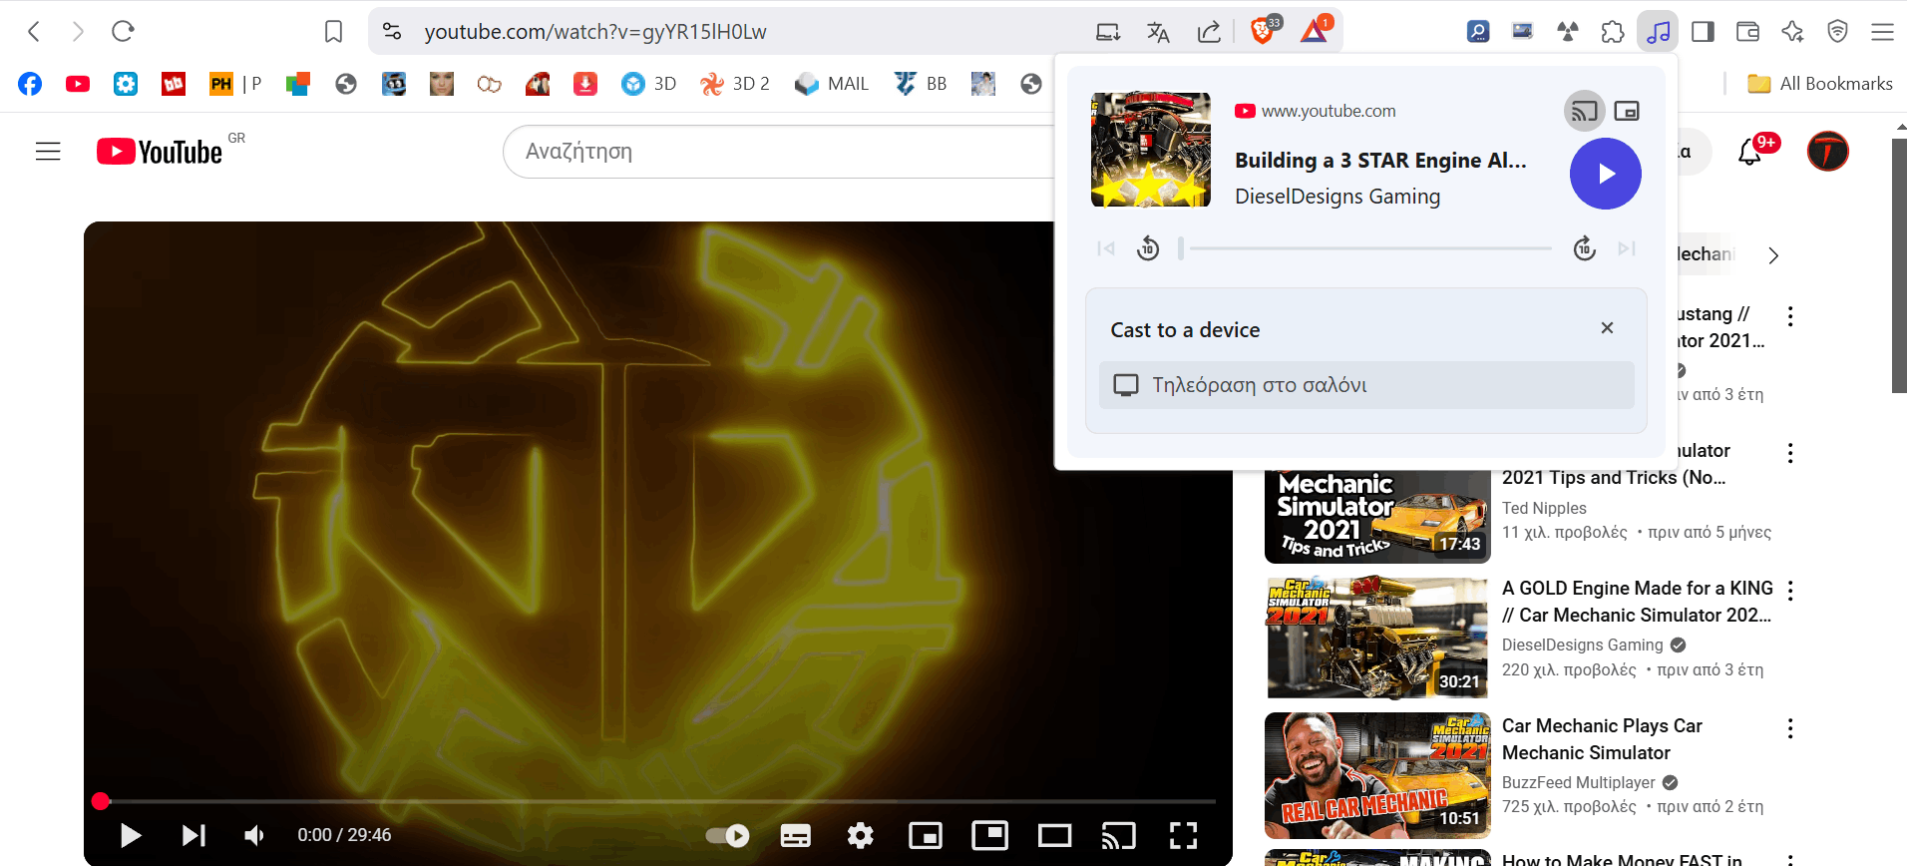Click the Brave Shields lion icon

[1263, 31]
